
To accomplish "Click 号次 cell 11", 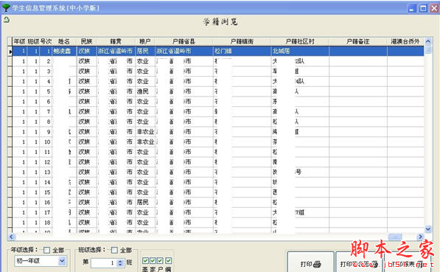I will click(46, 152).
